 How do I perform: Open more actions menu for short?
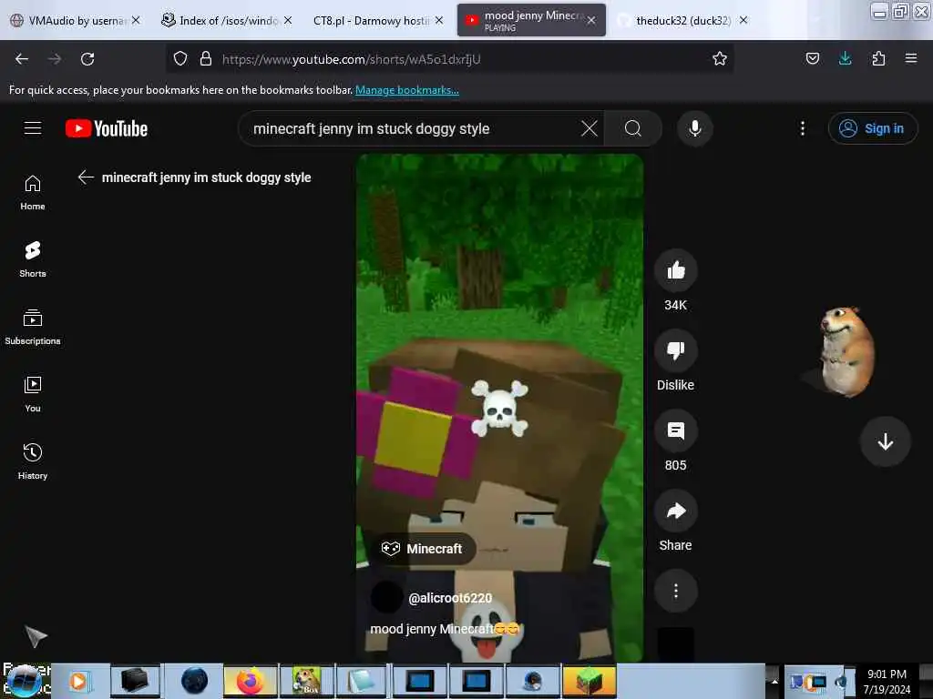[x=675, y=591]
